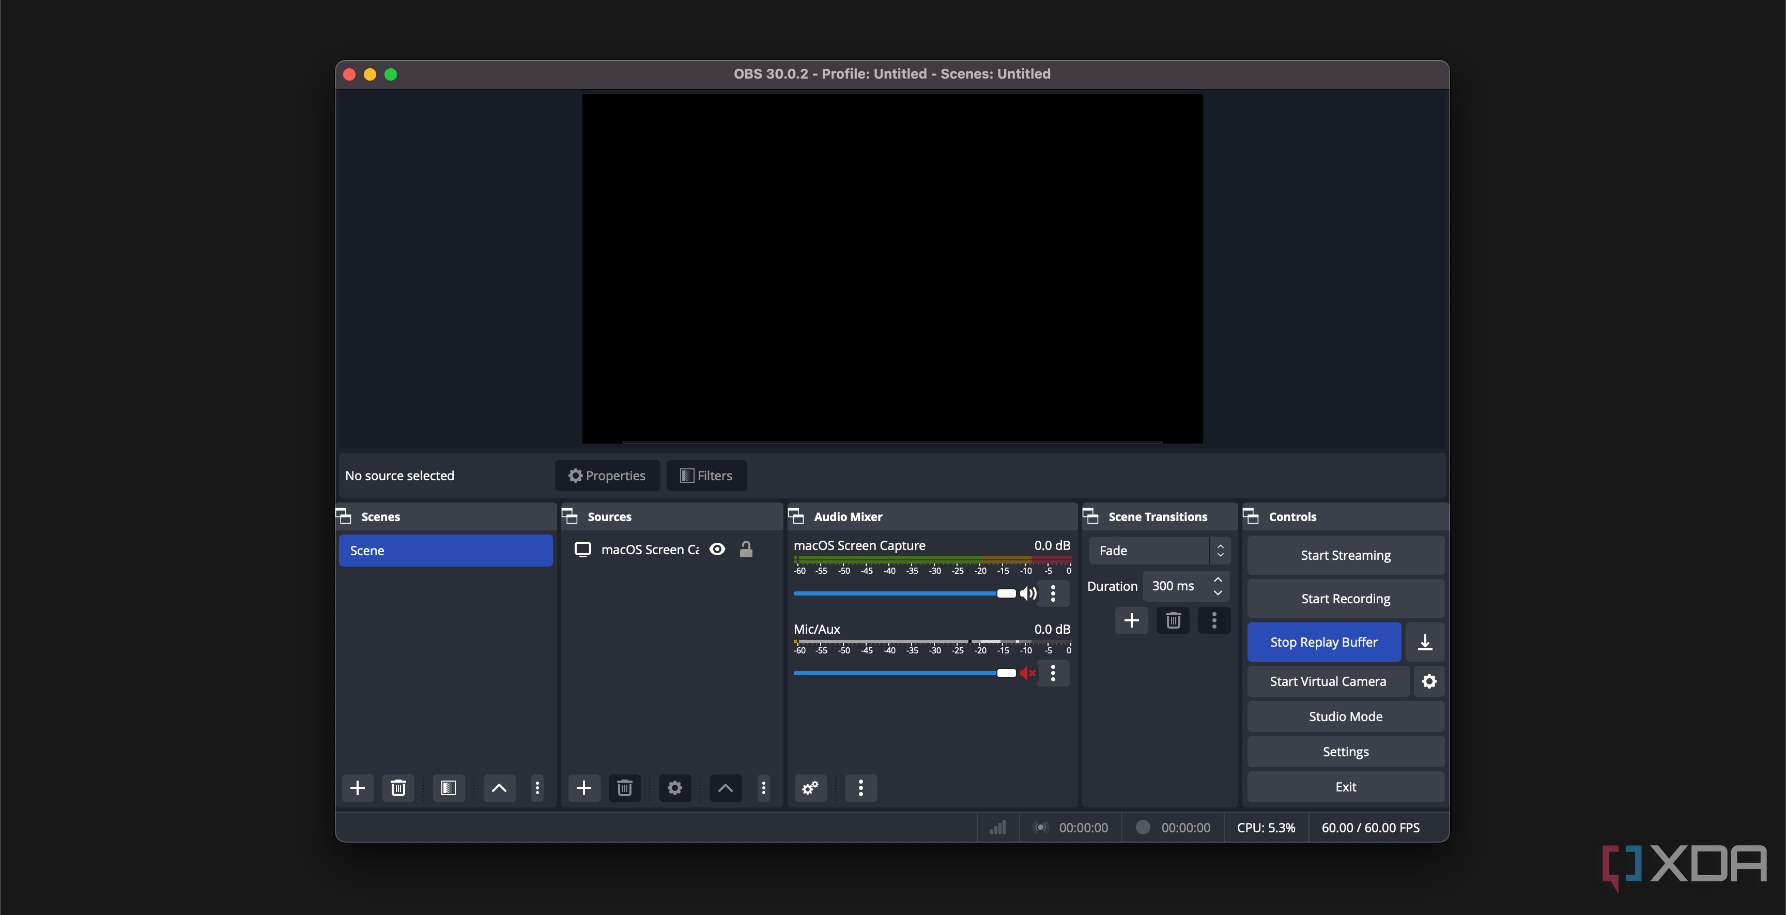Image resolution: width=1786 pixels, height=915 pixels.
Task: Add a new scene with plus icon
Action: [358, 788]
